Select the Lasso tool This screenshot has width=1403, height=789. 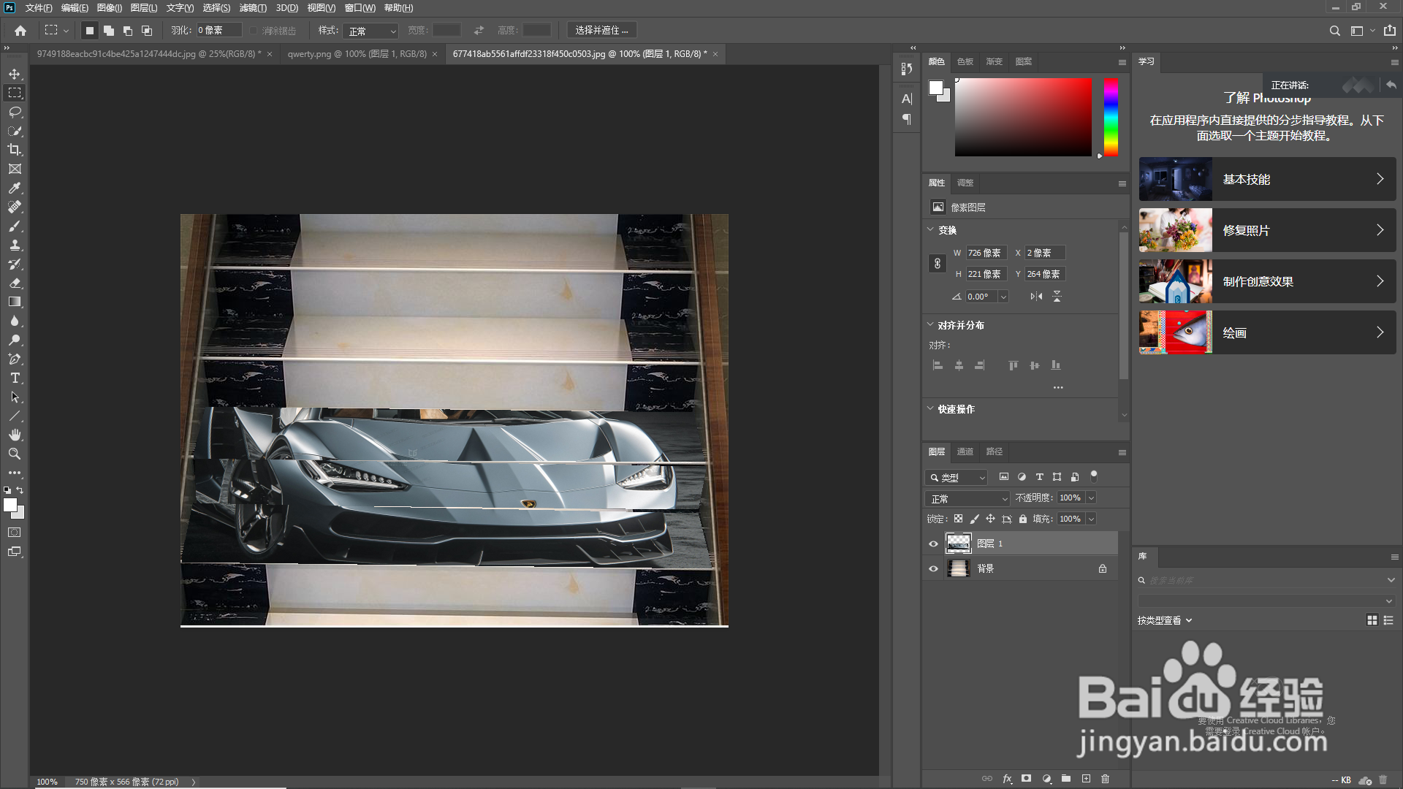click(15, 112)
